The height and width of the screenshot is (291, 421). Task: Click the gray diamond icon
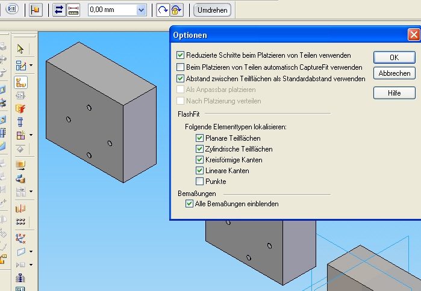[x=20, y=149]
